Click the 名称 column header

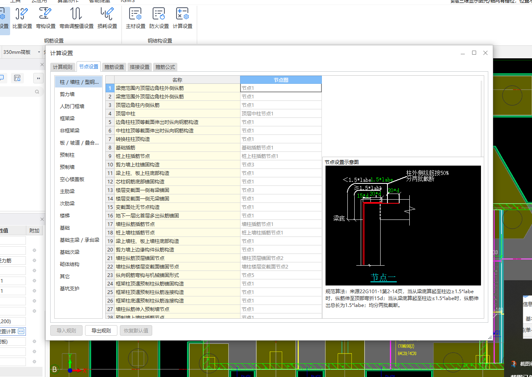(x=177, y=80)
